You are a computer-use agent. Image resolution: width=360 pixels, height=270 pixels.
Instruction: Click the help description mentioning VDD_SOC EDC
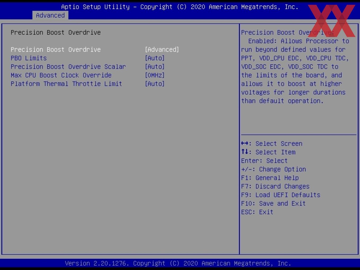click(x=295, y=66)
